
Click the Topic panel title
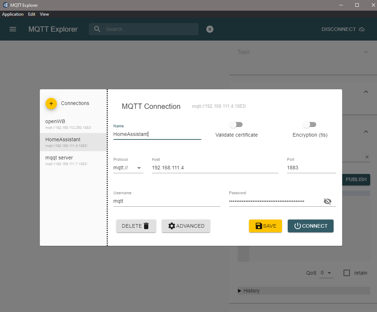(244, 52)
